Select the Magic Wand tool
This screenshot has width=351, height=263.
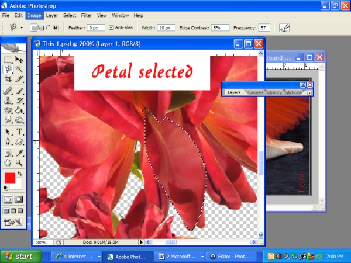point(19,70)
